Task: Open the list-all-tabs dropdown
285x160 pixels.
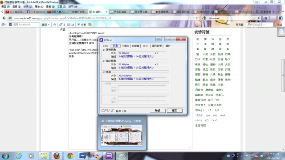Action: coord(283,12)
